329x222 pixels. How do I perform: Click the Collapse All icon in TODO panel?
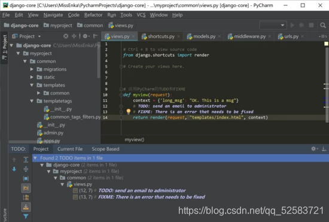point(26,169)
